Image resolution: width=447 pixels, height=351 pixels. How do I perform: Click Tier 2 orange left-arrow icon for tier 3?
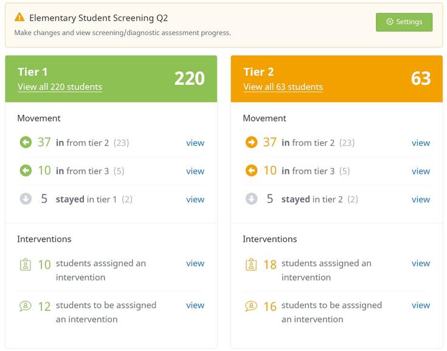coord(251,171)
